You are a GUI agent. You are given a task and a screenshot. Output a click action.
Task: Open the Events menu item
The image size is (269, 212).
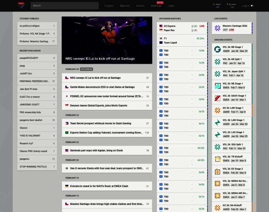pyautogui.click(x=140, y=6)
